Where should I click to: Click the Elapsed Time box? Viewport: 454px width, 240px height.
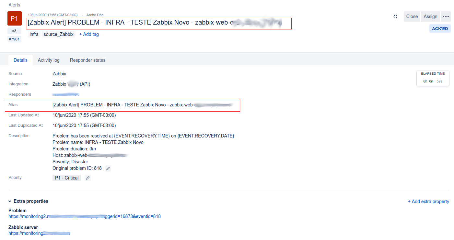click(433, 78)
